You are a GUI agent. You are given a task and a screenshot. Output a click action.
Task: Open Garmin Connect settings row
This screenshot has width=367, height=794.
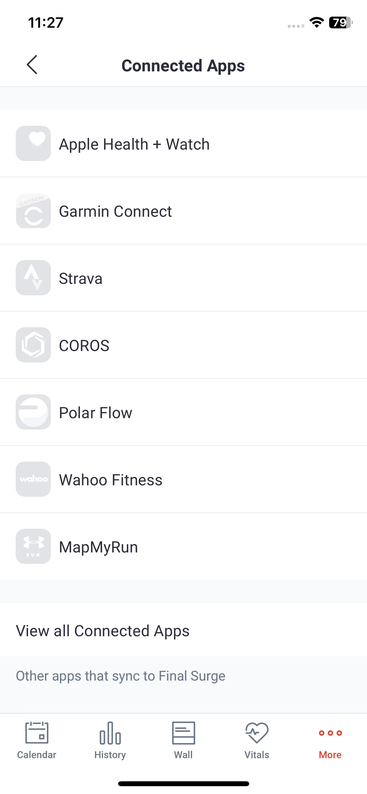click(x=183, y=211)
